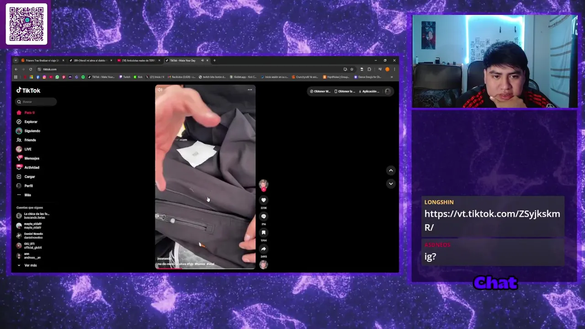The height and width of the screenshot is (329, 585).
Task: Open video creator's avatar
Action: 263,184
